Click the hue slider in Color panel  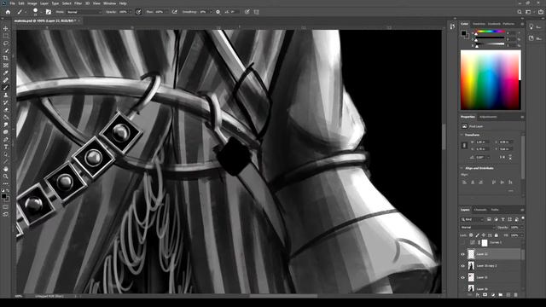[491, 32]
